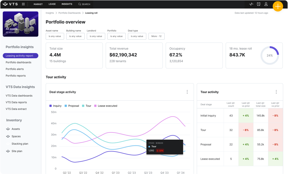
Task: Open the Deal type filter dropdown
Action: 137,36
